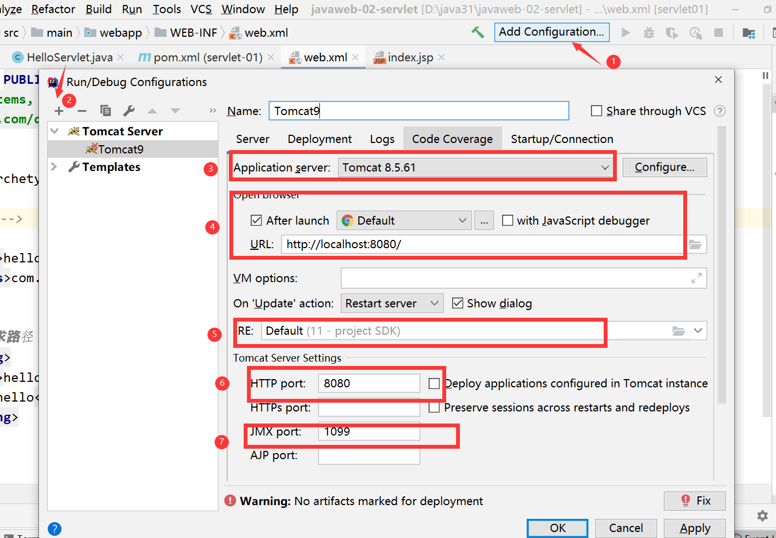The height and width of the screenshot is (538, 776).
Task: Click expand icon in VM options field
Action: pos(696,278)
